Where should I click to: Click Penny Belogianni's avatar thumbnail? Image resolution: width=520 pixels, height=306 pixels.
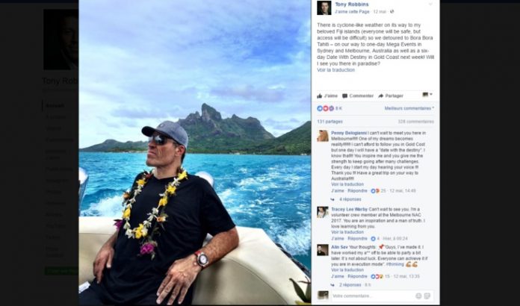(323, 136)
